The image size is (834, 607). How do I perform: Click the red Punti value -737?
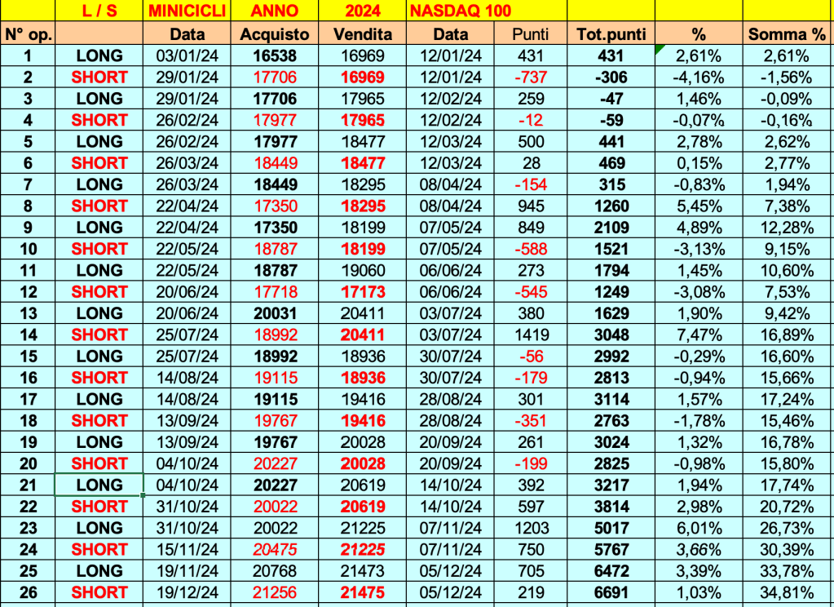(x=531, y=78)
